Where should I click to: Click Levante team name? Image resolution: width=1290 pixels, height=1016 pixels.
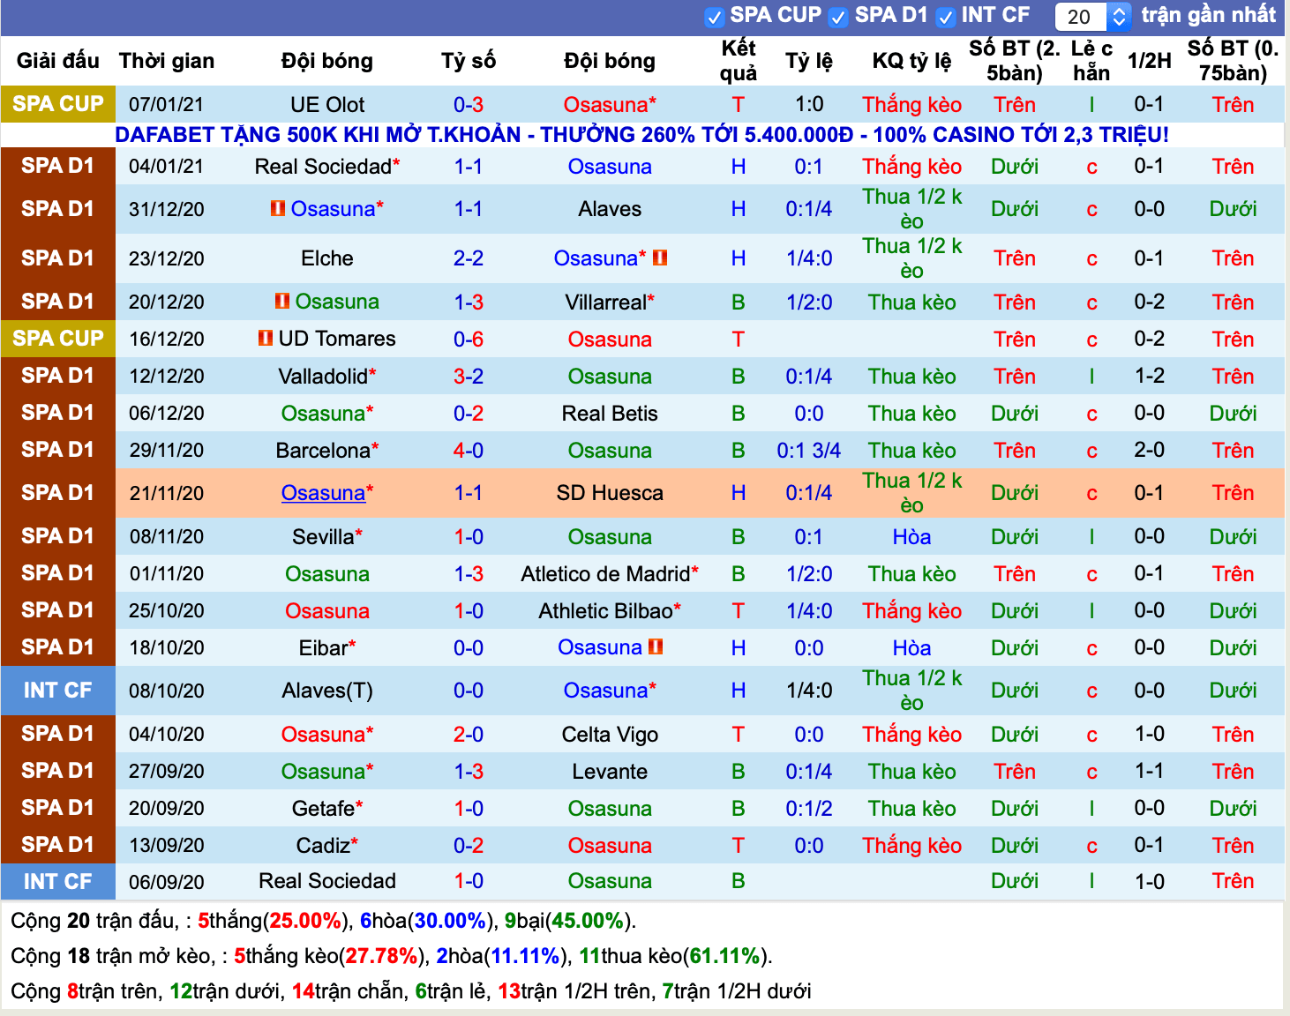[x=610, y=772]
